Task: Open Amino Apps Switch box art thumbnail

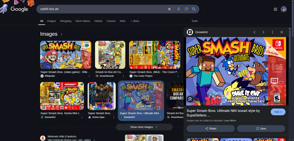Action: point(102,96)
